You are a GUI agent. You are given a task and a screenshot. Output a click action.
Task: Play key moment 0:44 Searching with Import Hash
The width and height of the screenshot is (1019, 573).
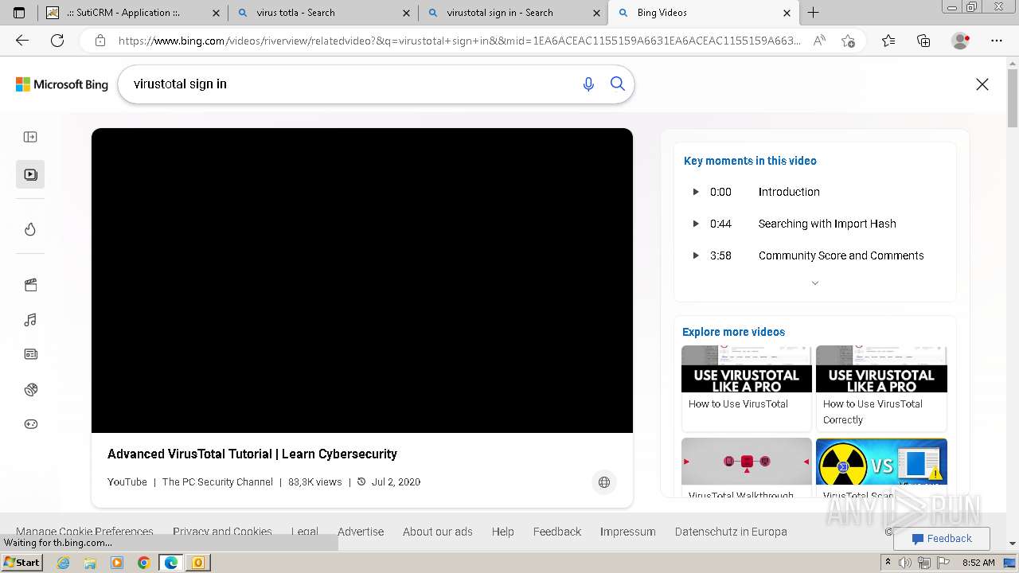coord(815,224)
